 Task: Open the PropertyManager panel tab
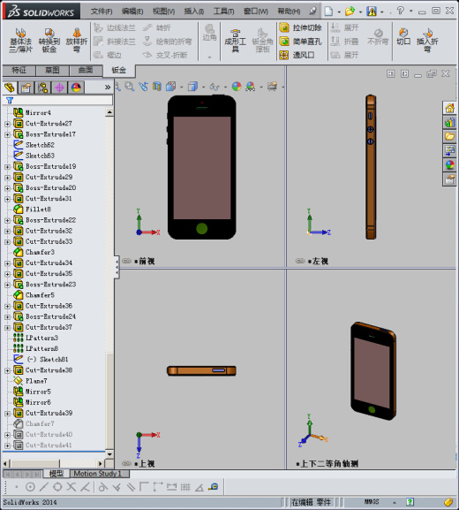tap(26, 88)
